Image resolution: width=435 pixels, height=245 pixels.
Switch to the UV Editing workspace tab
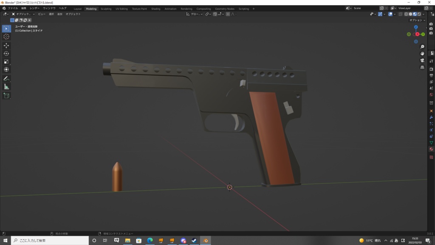click(121, 9)
